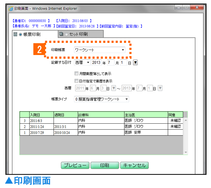Image resolution: width=211 pixels, height=188 pixels.
Task: Click the month field of the record date
Action: coord(111,63)
